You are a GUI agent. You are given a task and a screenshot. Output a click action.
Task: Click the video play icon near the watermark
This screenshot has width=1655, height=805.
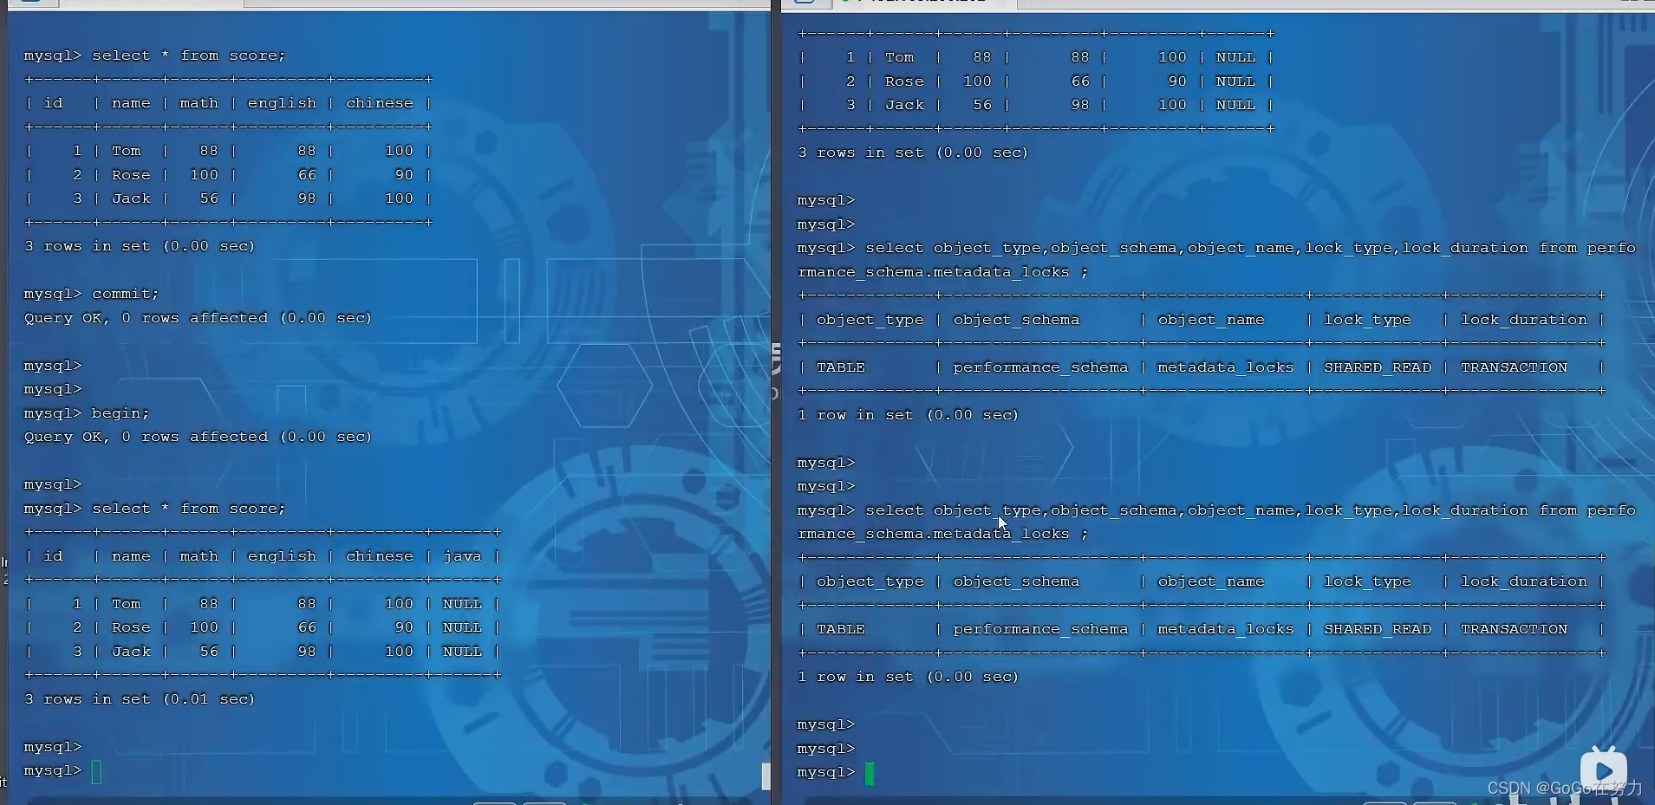pos(1603,769)
